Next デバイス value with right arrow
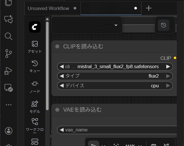The height and width of the screenshot is (146, 184). coord(168,86)
